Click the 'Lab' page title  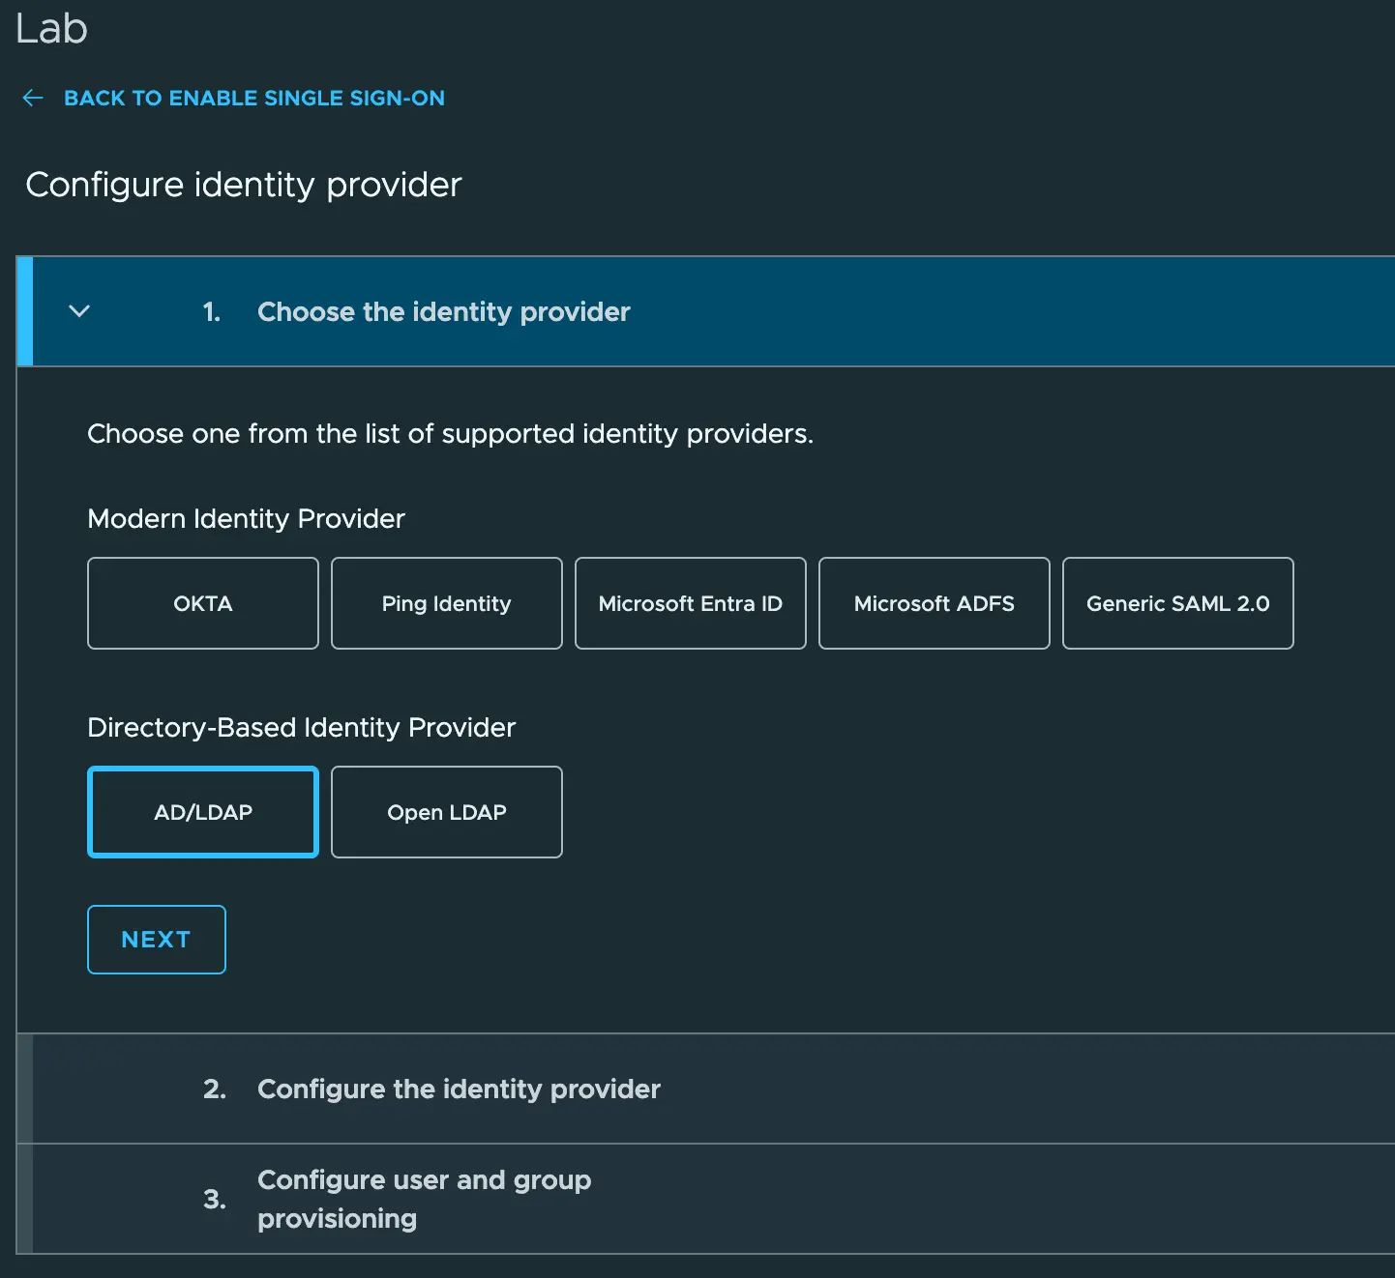click(x=52, y=29)
